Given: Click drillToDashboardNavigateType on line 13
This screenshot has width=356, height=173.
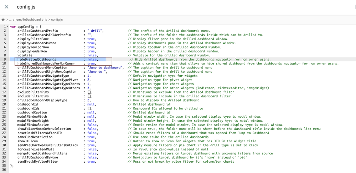Looking at the screenshot, I should coord(43,76).
